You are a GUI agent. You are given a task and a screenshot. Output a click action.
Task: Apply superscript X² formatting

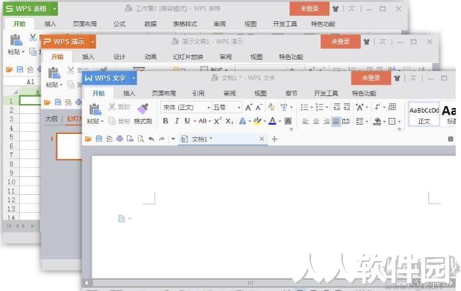tap(218, 121)
